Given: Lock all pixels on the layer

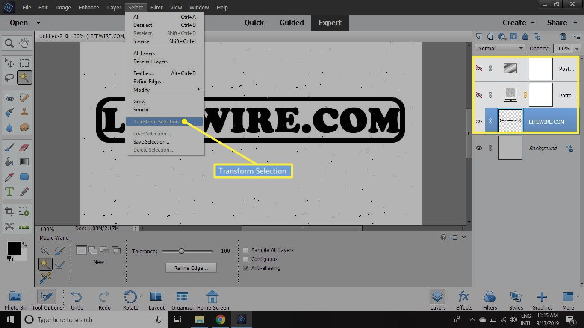Looking at the screenshot, I should 525,37.
